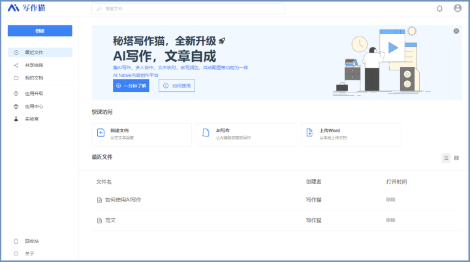
Task: Click 写作猫 creator in 范文 row
Action: pos(313,221)
